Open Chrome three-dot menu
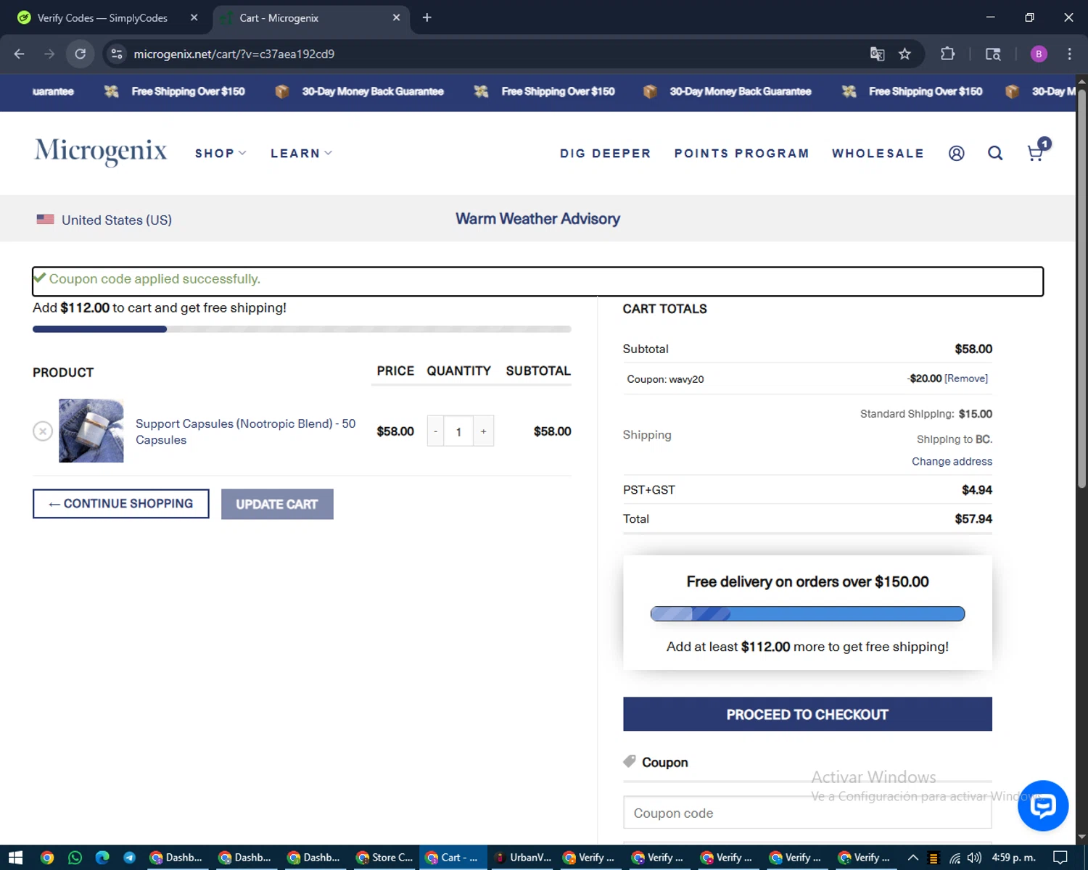Screen dimensions: 1088x870 point(1069,54)
